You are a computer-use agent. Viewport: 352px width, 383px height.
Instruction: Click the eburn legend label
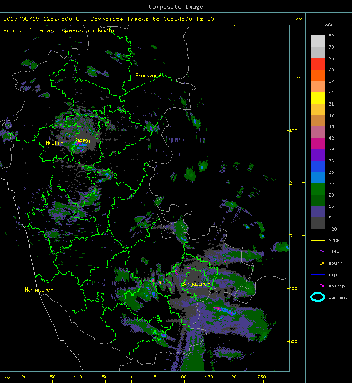click(335, 263)
